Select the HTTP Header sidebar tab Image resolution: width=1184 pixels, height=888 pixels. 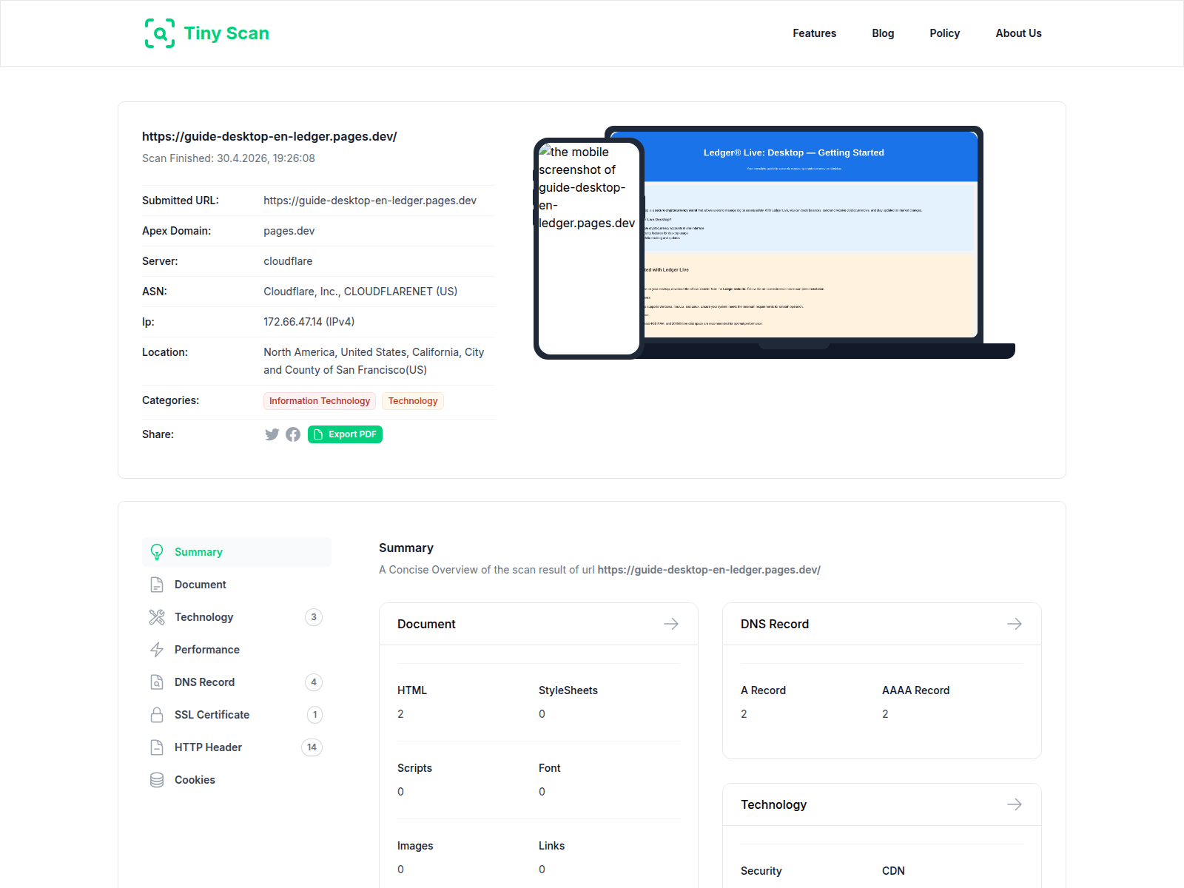pyautogui.click(x=237, y=747)
